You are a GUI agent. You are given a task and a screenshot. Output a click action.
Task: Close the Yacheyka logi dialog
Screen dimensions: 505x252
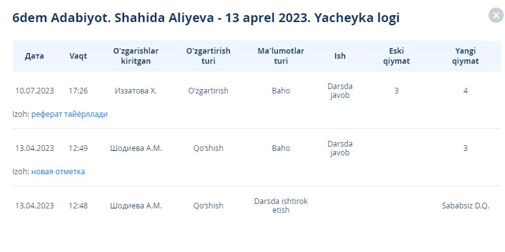(496, 15)
